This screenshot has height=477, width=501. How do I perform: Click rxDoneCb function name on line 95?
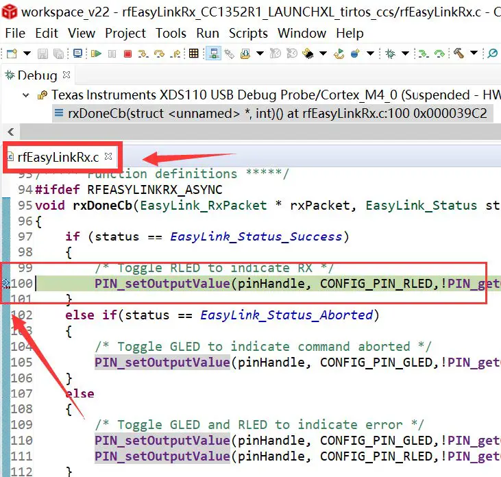(103, 206)
